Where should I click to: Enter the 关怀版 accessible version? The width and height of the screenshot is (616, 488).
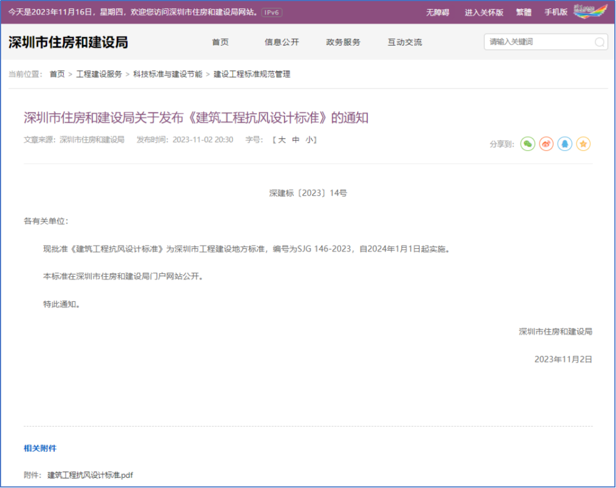[x=484, y=12]
